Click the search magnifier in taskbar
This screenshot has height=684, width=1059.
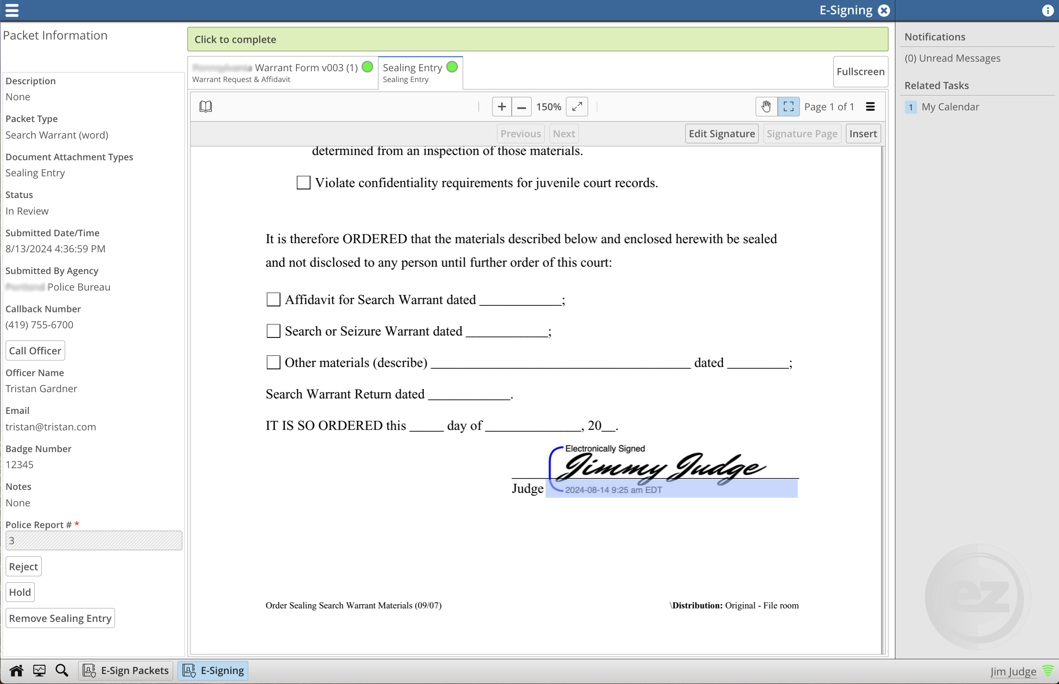62,670
